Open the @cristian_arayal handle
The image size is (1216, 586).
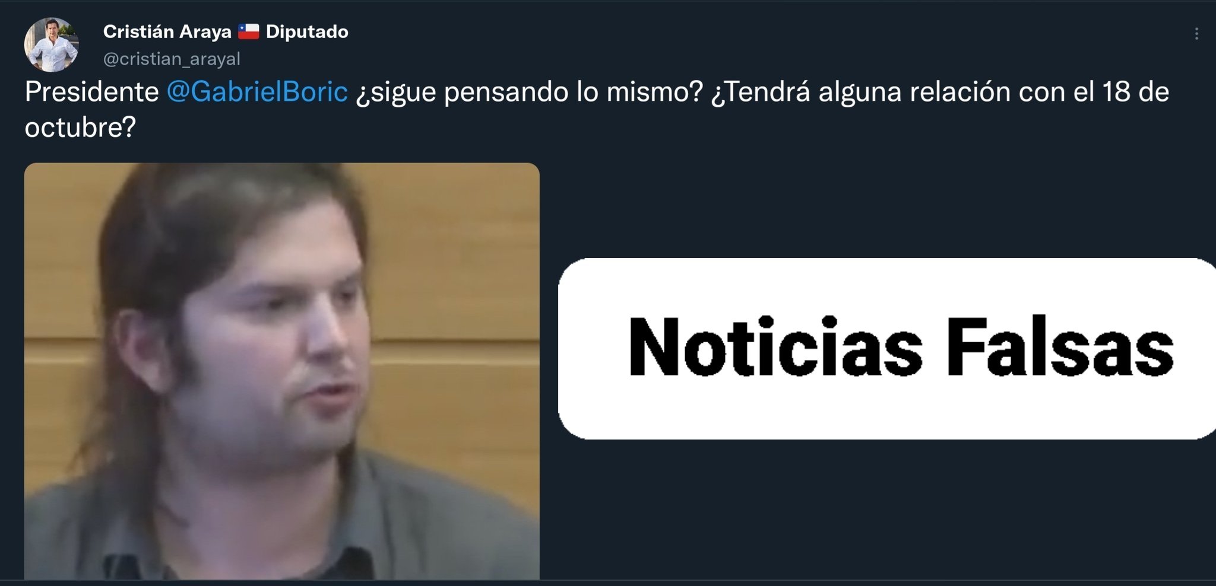[x=172, y=59]
